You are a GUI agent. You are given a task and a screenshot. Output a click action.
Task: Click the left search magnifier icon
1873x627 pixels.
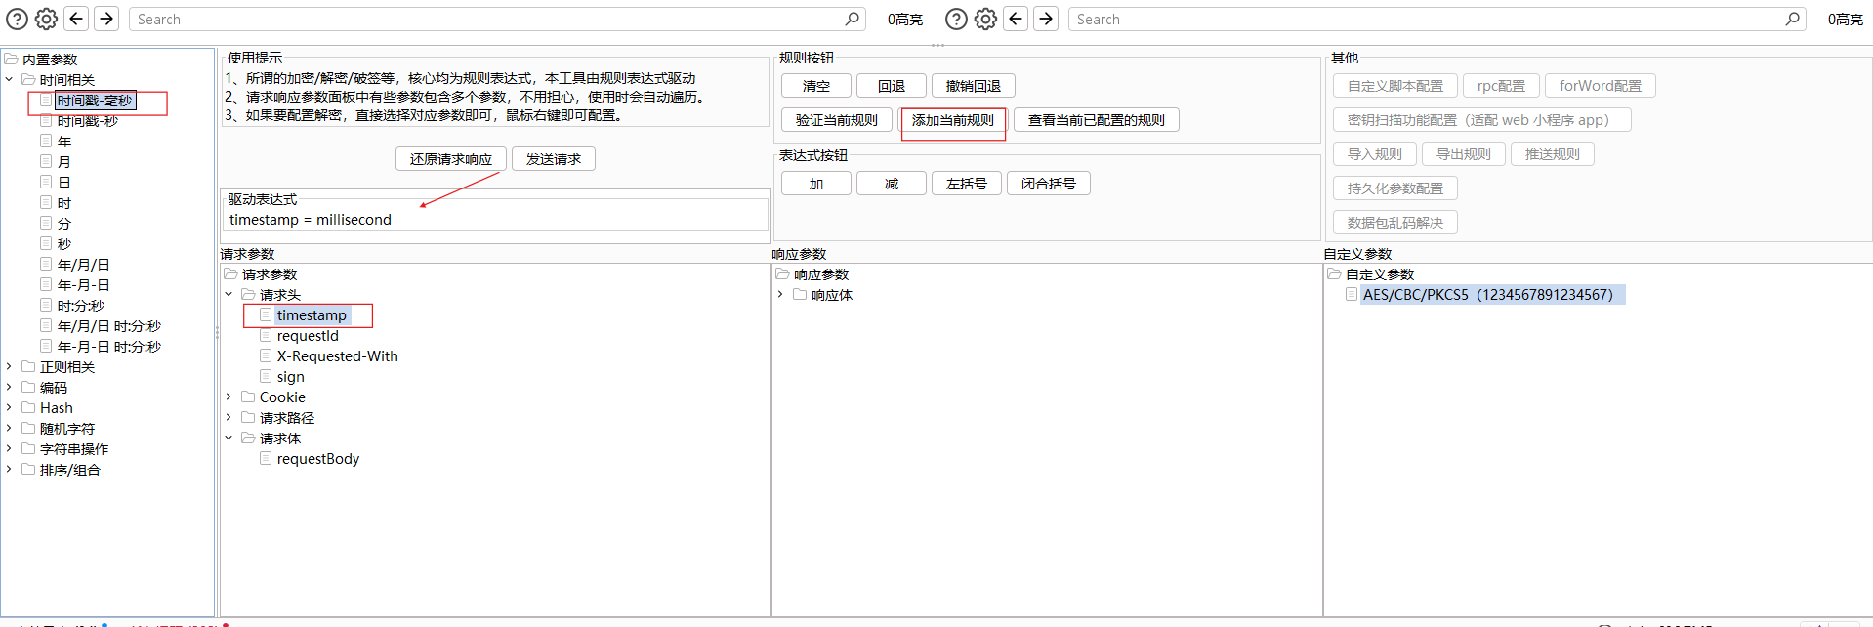(852, 19)
